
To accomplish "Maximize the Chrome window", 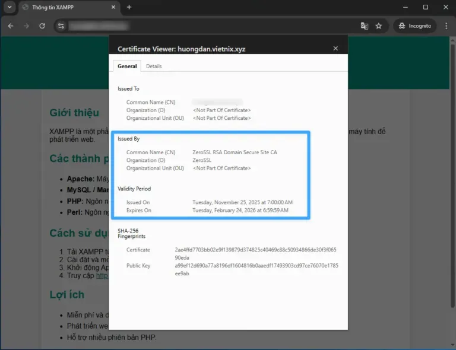I will click(x=425, y=7).
